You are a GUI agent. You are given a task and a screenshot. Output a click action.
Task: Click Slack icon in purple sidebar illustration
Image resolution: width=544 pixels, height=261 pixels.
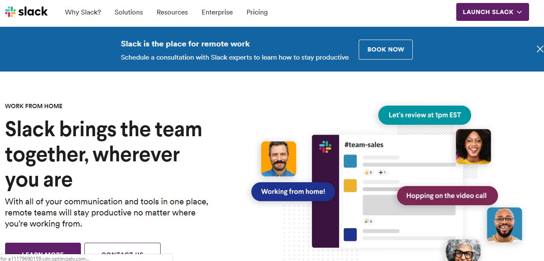click(325, 147)
